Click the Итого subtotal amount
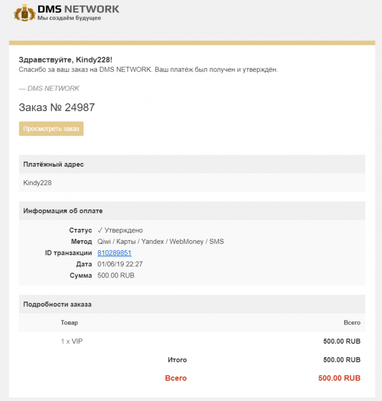This screenshot has height=401, width=382. [x=342, y=360]
